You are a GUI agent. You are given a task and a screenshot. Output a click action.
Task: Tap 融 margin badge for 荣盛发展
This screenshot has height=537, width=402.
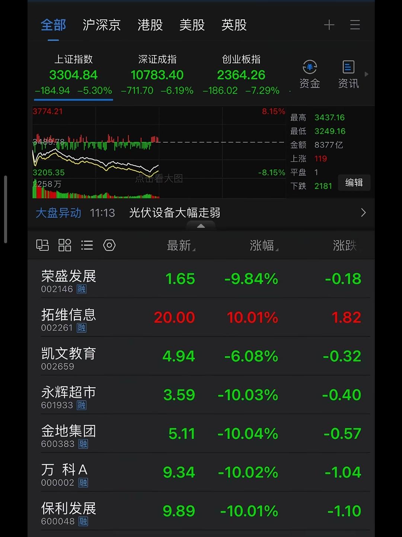coord(82,289)
